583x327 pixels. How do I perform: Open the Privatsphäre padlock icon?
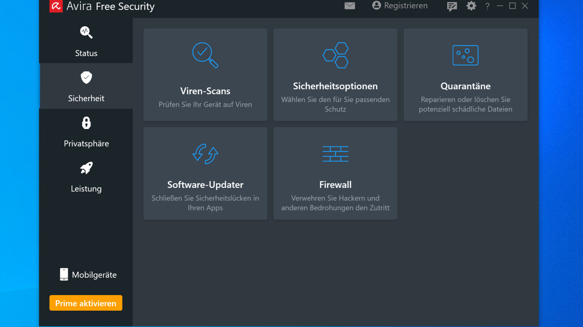coord(86,123)
